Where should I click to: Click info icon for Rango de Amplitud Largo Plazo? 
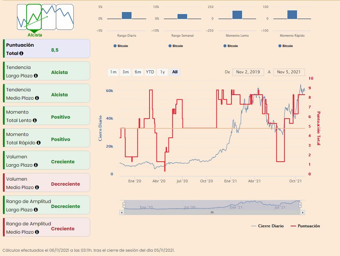coord(36,210)
